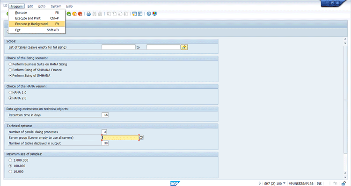Click the Generate Shortcut icon
Viewport: 351px width, 186px height.
tap(140, 14)
